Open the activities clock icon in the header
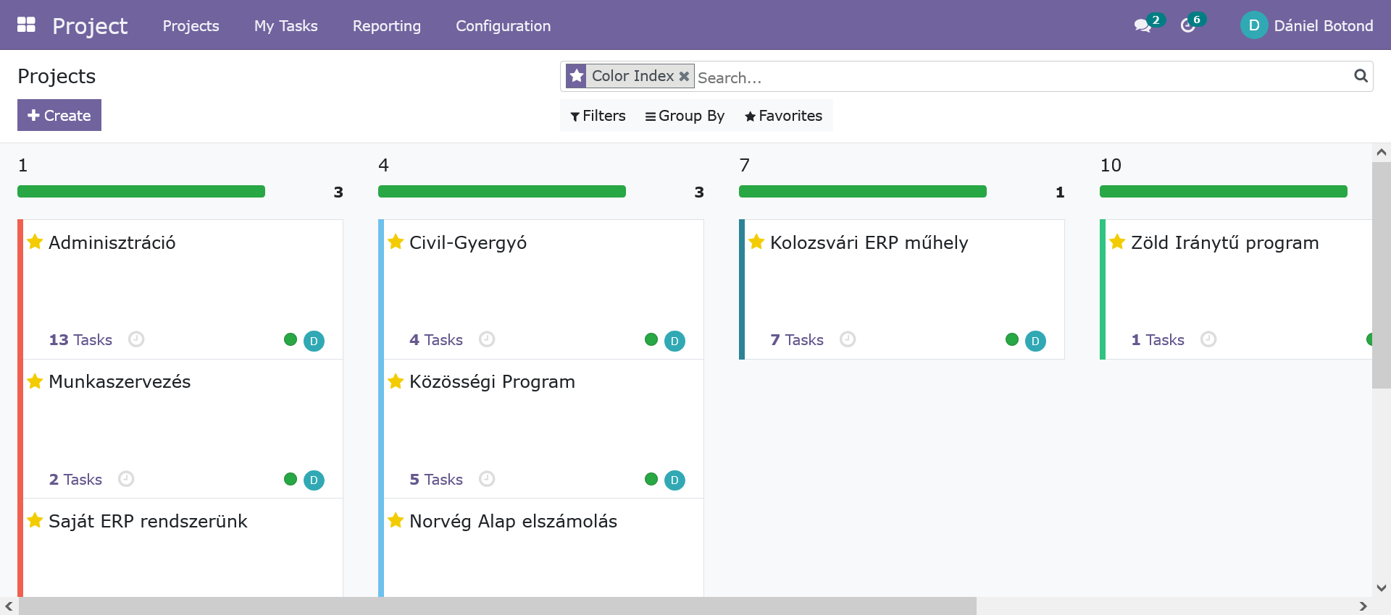This screenshot has width=1391, height=615. 1187,25
